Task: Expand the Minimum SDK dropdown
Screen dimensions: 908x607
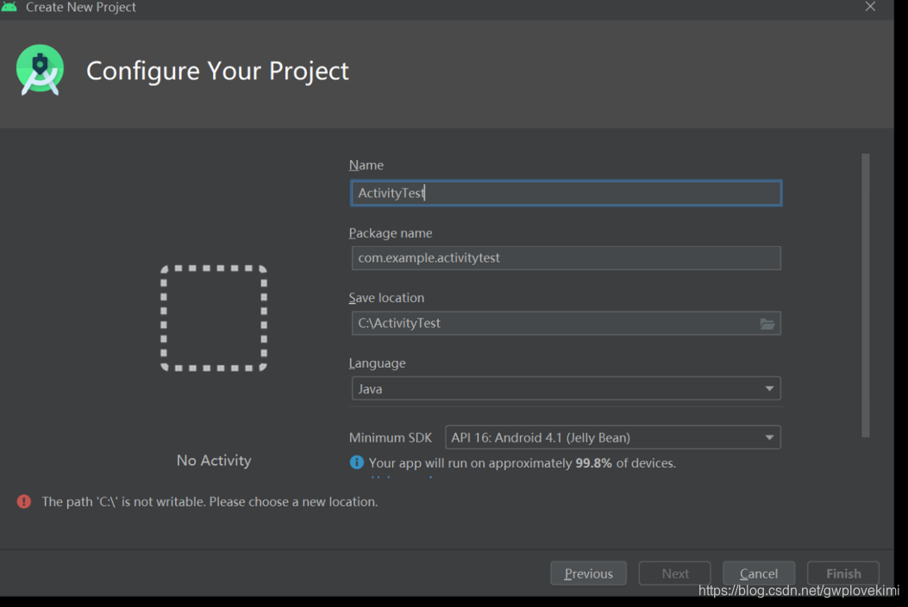Action: pos(613,437)
